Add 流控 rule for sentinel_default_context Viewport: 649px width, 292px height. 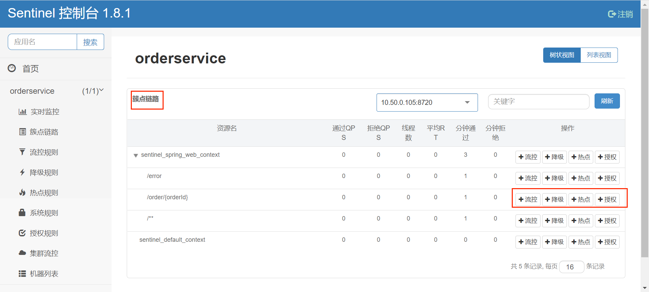tap(528, 242)
